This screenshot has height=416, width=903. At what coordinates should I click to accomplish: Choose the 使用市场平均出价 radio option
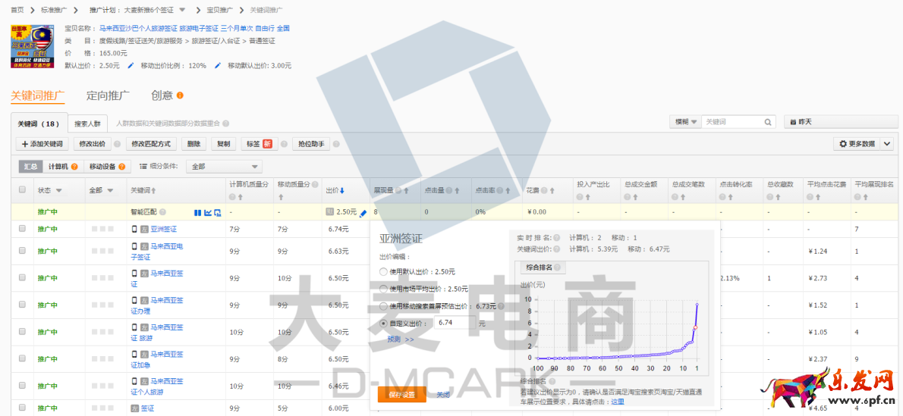382,289
